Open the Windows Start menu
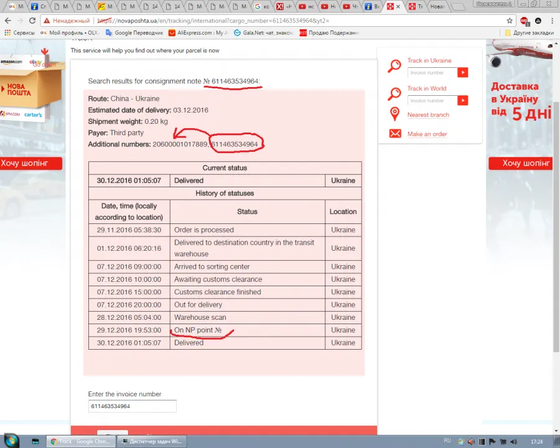The image size is (560, 448). tap(11, 441)
